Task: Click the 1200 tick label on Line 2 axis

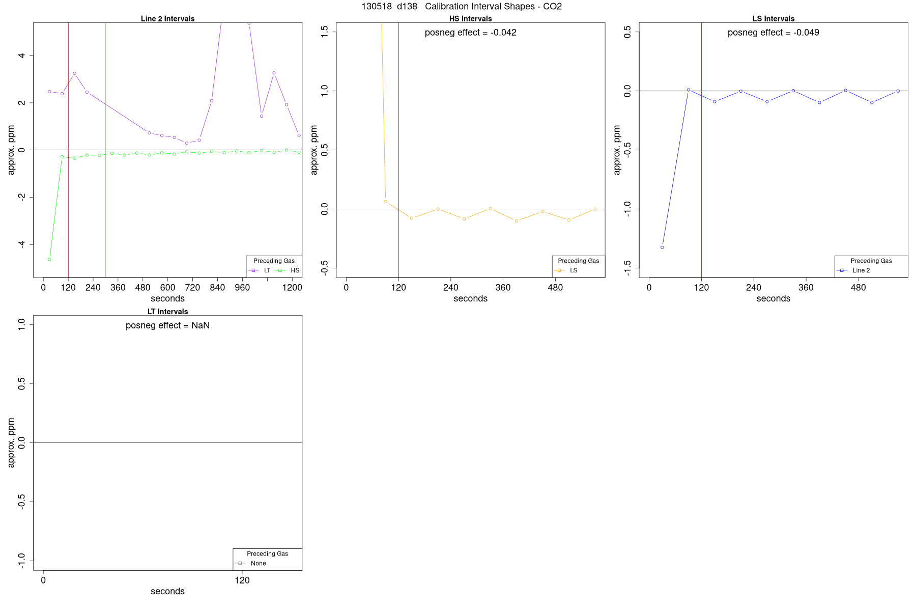Action: (292, 288)
